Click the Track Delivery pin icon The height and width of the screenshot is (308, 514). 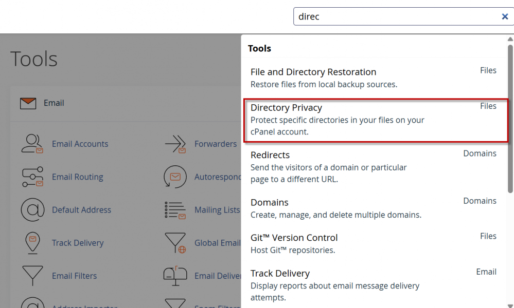tap(32, 243)
